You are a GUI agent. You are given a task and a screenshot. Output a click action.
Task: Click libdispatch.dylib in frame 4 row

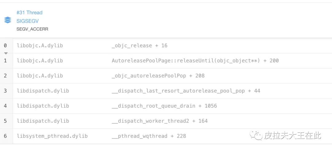[x=43, y=106]
